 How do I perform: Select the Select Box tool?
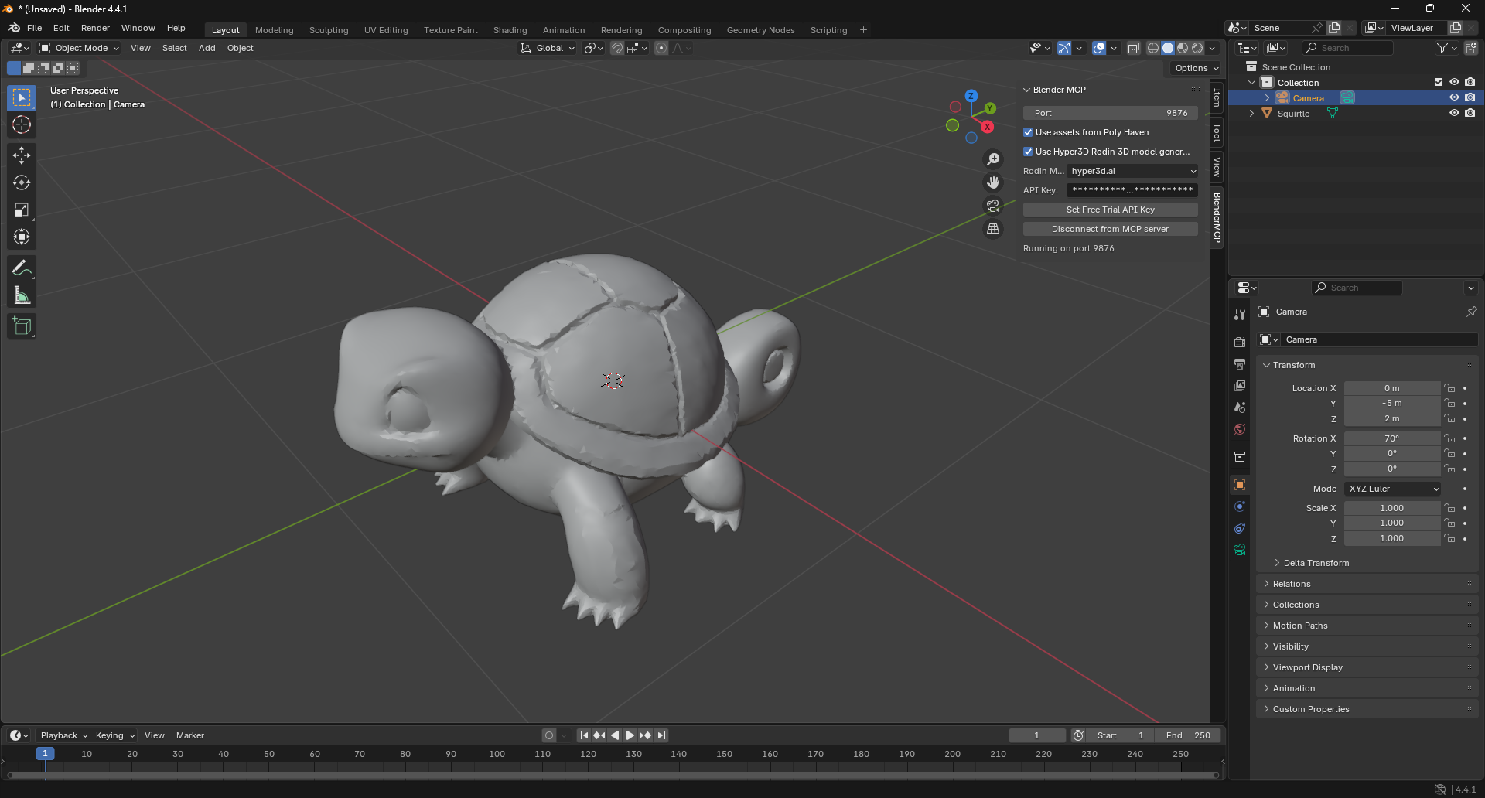tap(22, 97)
